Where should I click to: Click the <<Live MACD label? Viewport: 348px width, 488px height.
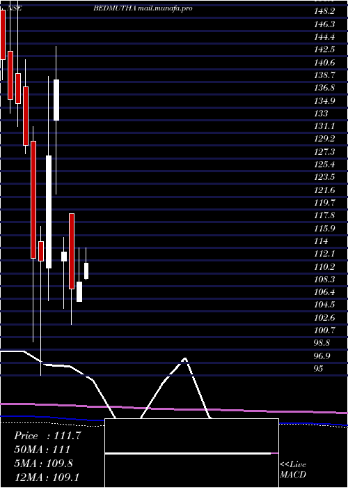[x=293, y=470]
